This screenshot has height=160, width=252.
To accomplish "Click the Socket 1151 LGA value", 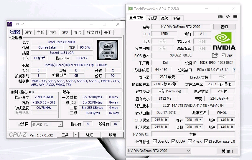I will (x=62, y=53).
